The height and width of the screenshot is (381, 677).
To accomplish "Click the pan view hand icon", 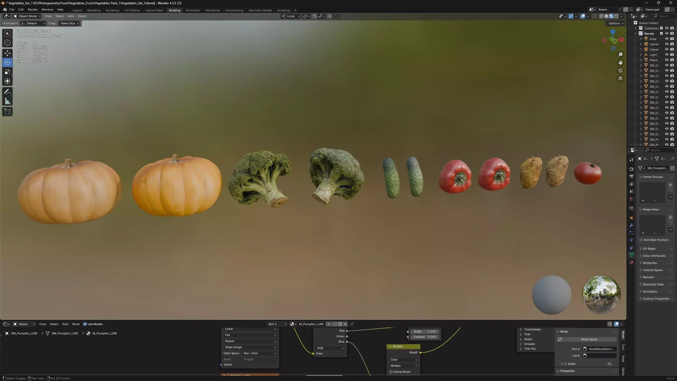I will (x=620, y=62).
